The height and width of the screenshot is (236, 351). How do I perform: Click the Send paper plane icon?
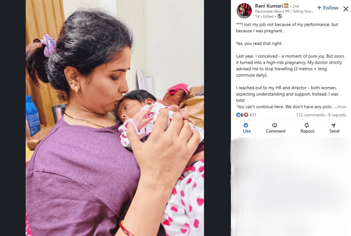(333, 125)
